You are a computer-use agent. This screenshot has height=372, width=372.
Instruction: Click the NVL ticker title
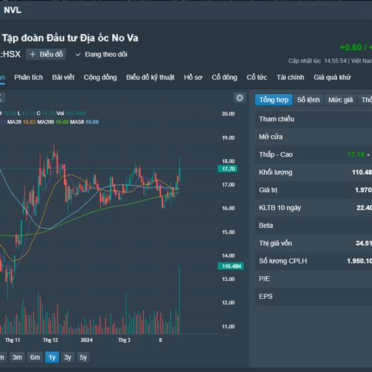click(12, 10)
